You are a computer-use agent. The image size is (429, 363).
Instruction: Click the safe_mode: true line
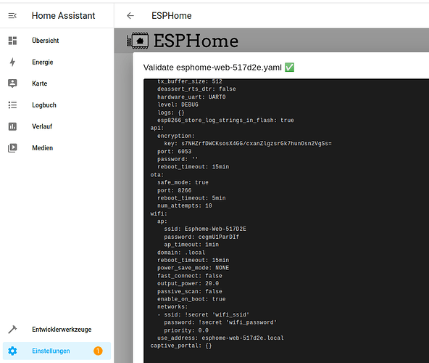coord(183,182)
